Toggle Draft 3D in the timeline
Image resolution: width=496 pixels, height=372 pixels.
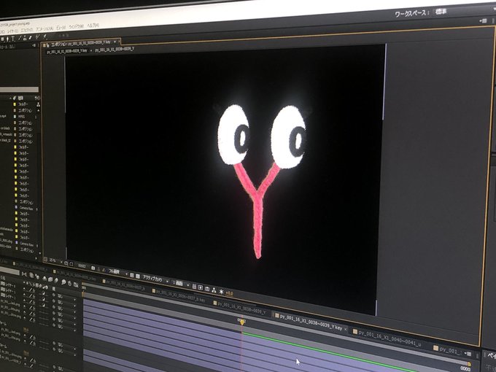(x=38, y=277)
